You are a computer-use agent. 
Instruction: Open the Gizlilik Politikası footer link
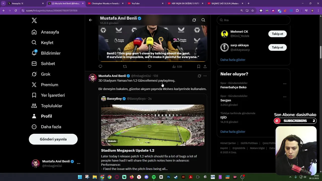(x=249, y=143)
